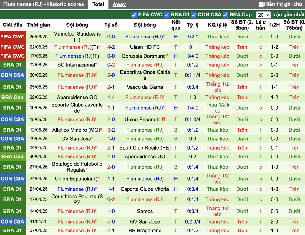Switch to the Total tab
Image resolution: width=305 pixels, height=235 pixels.
98,4
